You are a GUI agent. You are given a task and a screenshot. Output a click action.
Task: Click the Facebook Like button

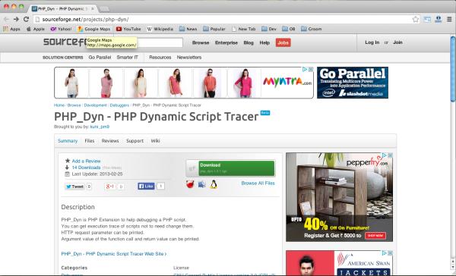146,186
